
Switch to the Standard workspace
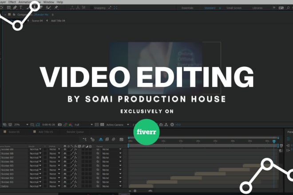pos(210,8)
